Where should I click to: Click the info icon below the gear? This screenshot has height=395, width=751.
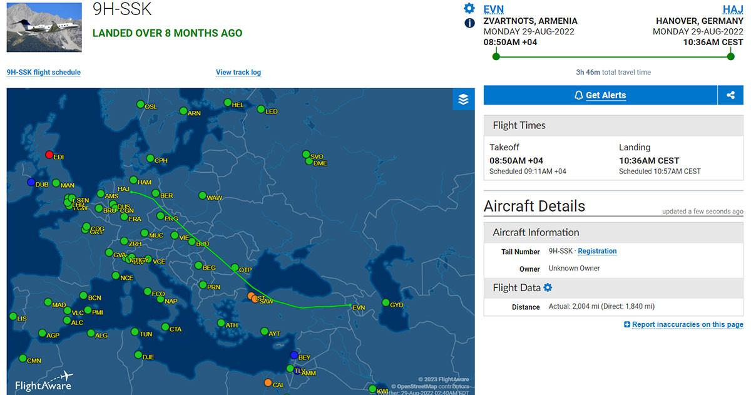(469, 23)
